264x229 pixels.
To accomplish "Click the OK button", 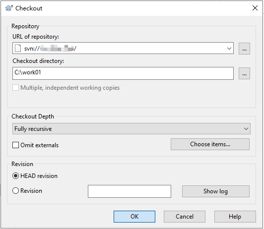I will 134,217.
